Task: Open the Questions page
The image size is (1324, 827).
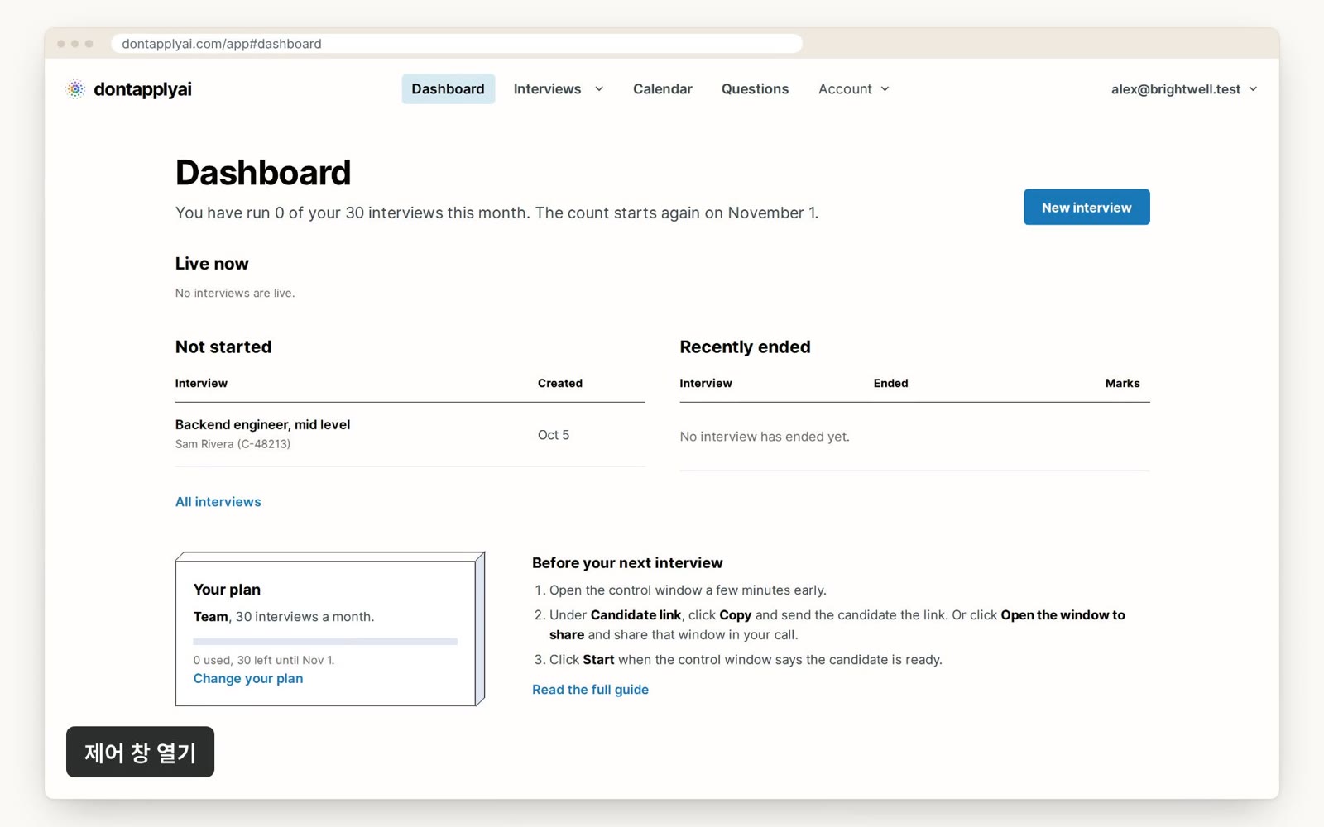Action: [755, 89]
